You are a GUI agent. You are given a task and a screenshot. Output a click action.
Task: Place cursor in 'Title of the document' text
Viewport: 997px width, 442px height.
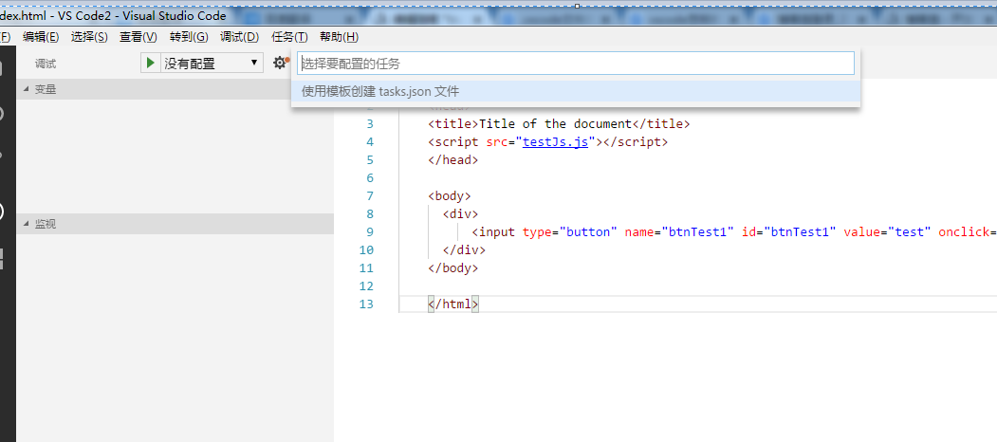(x=554, y=124)
